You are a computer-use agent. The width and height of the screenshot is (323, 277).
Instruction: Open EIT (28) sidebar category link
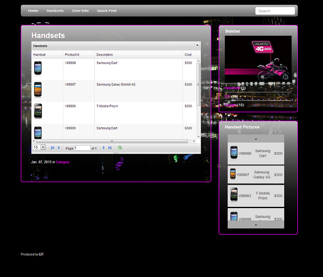click(227, 96)
